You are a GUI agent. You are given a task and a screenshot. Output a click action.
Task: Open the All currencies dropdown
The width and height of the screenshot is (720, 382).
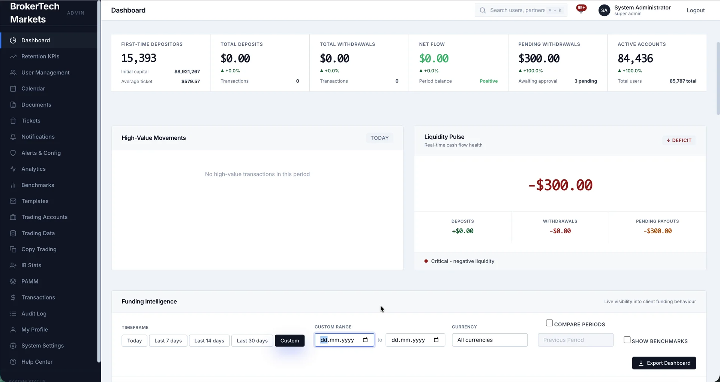(490, 340)
